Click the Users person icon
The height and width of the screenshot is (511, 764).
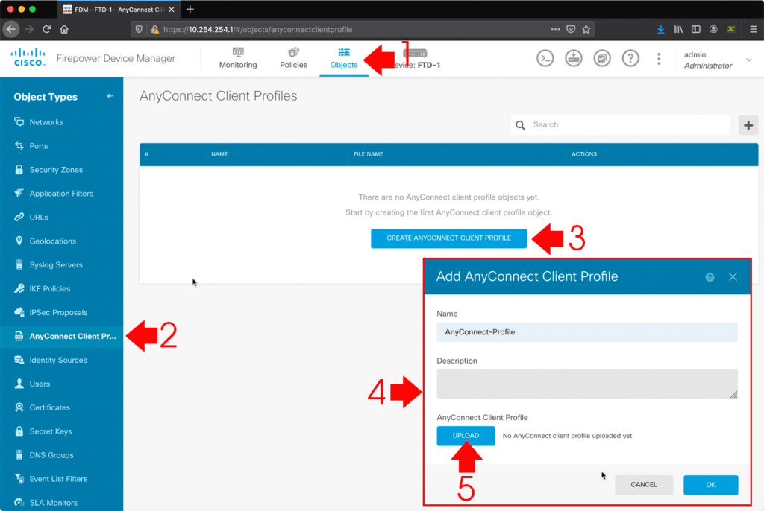coord(19,384)
